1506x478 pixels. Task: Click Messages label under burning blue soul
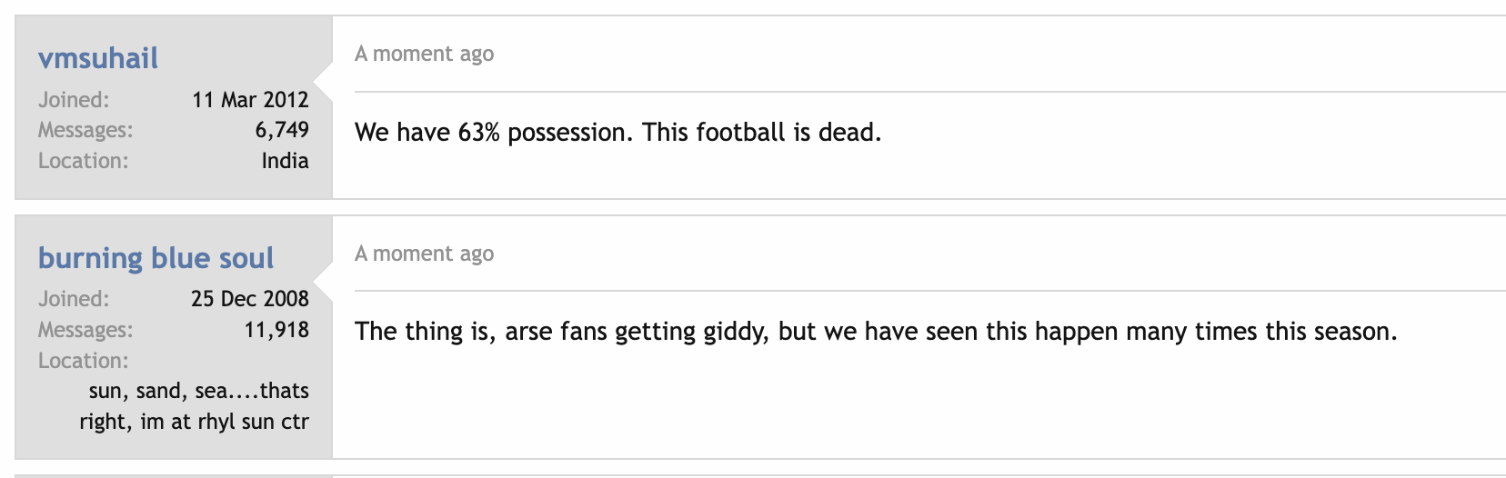click(85, 330)
